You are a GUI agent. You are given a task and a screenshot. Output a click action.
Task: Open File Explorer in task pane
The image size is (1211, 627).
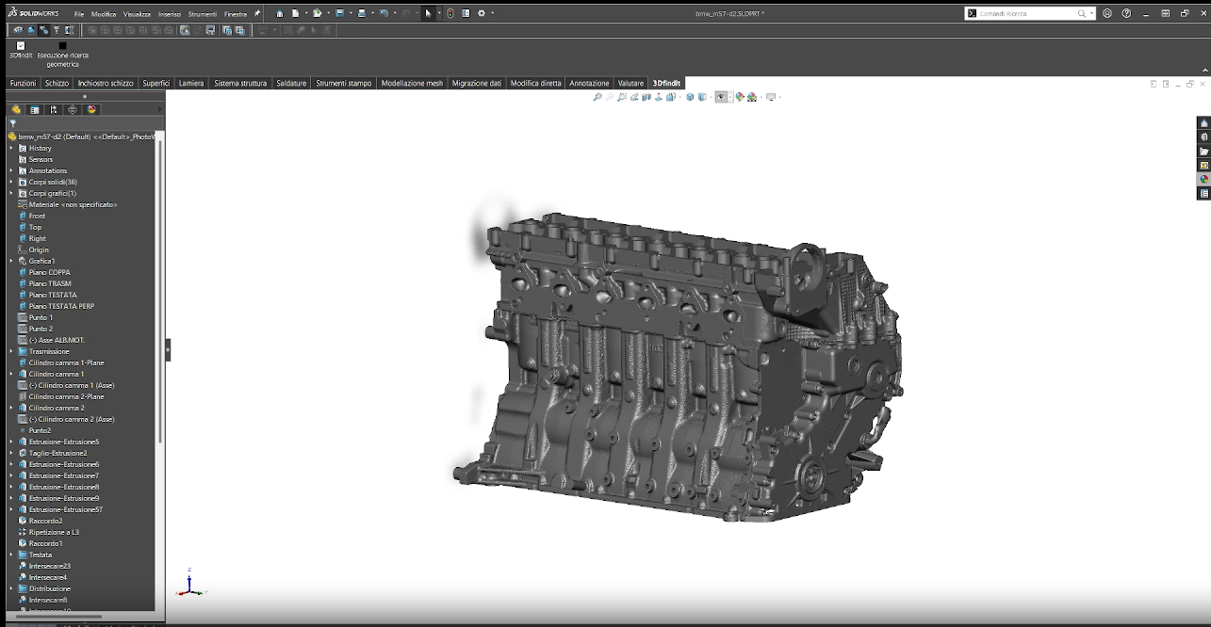click(x=1203, y=151)
